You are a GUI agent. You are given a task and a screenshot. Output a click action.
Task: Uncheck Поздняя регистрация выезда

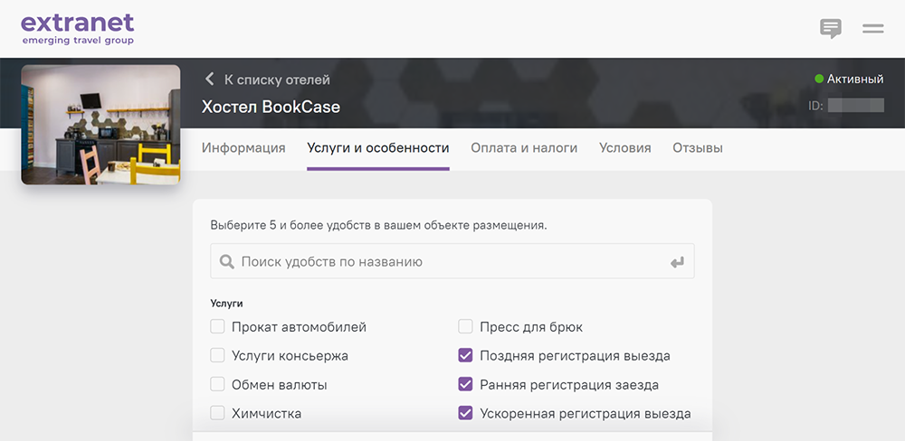click(465, 356)
